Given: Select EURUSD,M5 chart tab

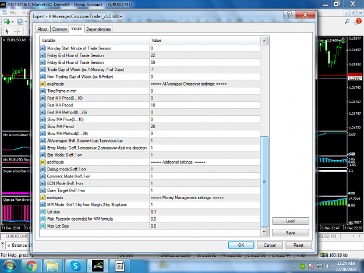Looking at the screenshot, I should [x=17, y=236].
